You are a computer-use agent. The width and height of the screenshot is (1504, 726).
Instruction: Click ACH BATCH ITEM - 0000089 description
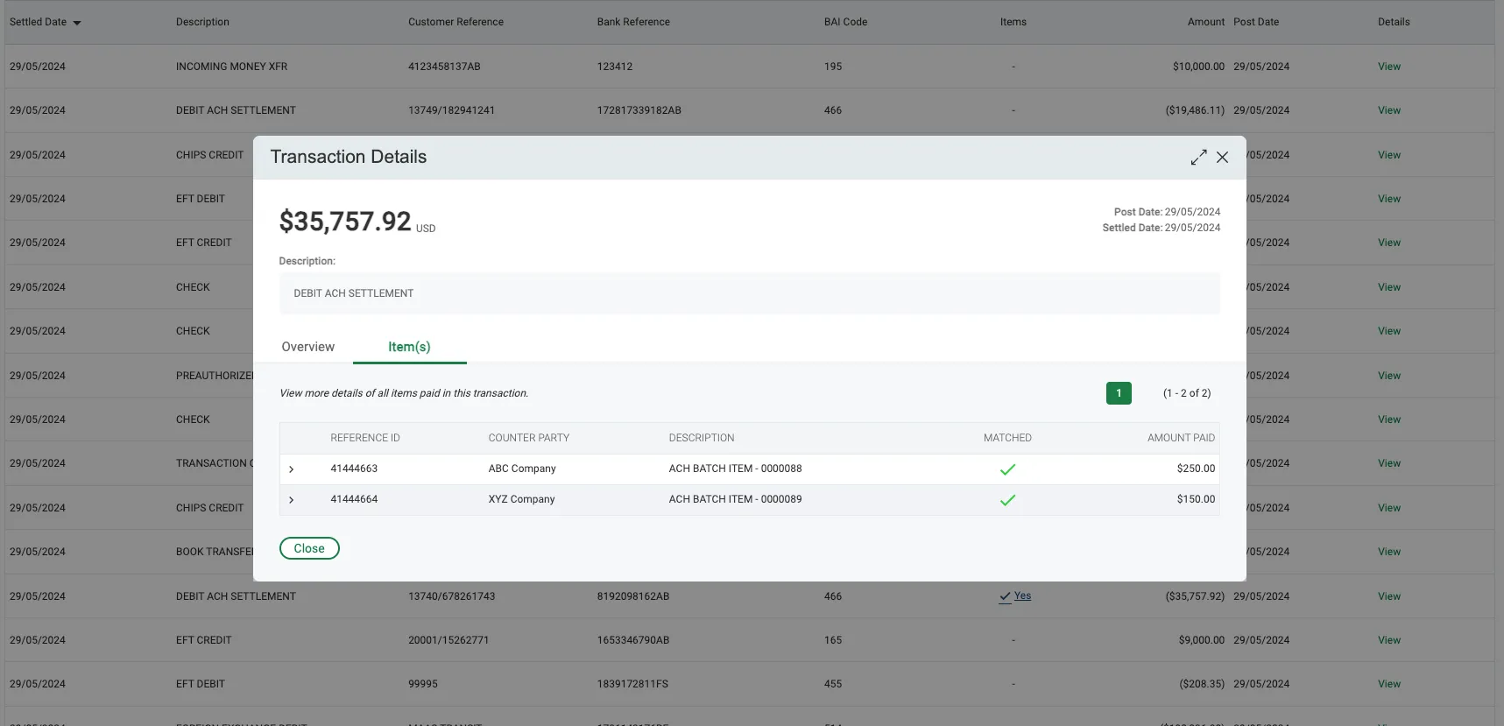pyautogui.click(x=736, y=499)
